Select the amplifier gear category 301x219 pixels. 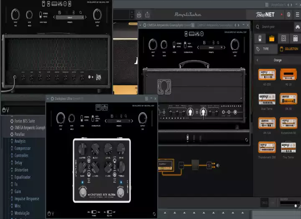(272, 38)
